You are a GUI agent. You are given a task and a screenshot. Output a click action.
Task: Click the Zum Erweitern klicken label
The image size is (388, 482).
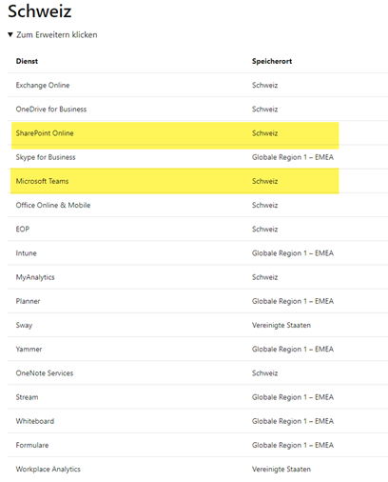click(57, 35)
